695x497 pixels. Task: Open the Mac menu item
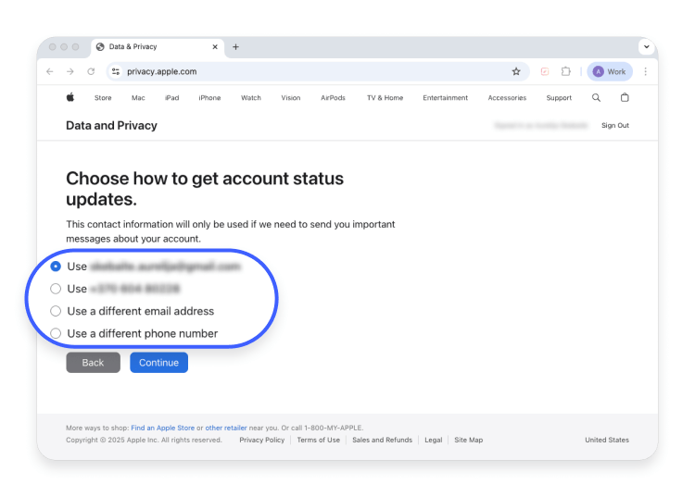(138, 98)
